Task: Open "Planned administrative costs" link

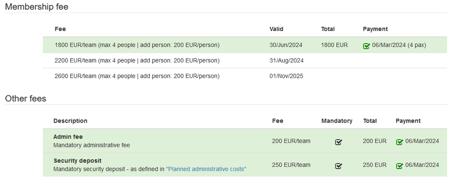Action: click(x=206, y=169)
